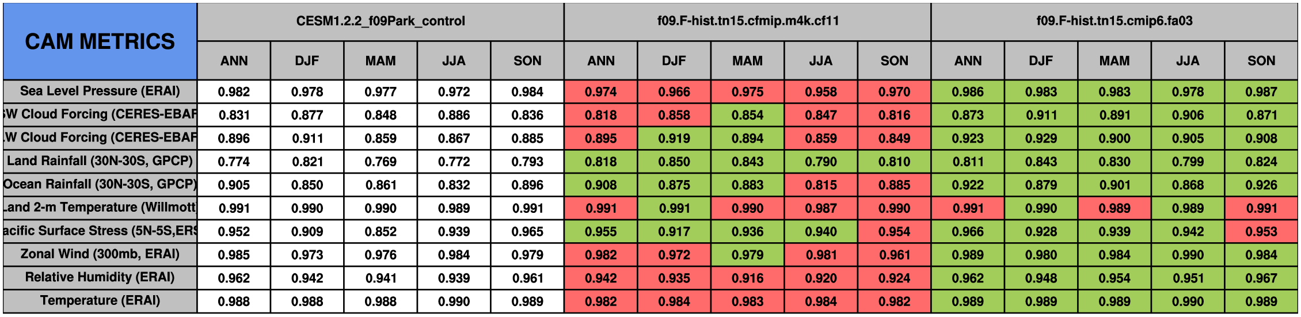Screen dimensions: 1301x317
Task: Click the red 0.815 Ocean Rainfall JJA cell
Action: pos(821,185)
